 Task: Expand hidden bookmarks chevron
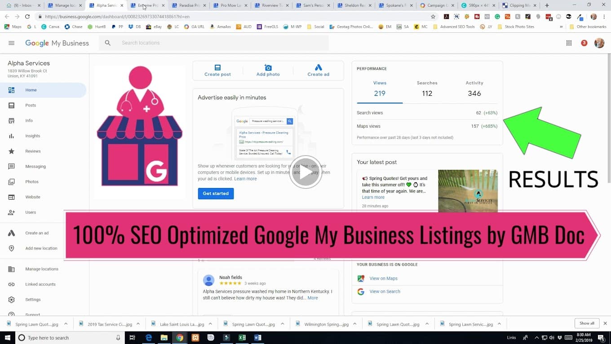(561, 27)
